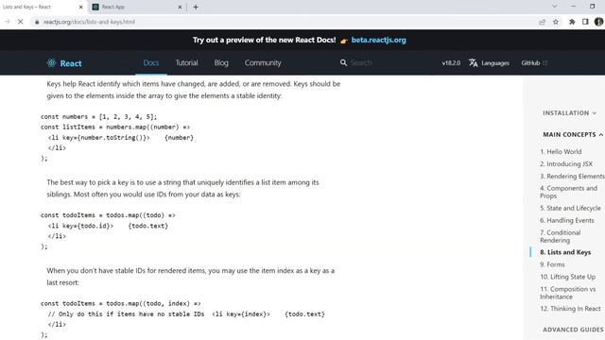
Task: Expand the Advanced Guides sidebar section
Action: [x=573, y=330]
